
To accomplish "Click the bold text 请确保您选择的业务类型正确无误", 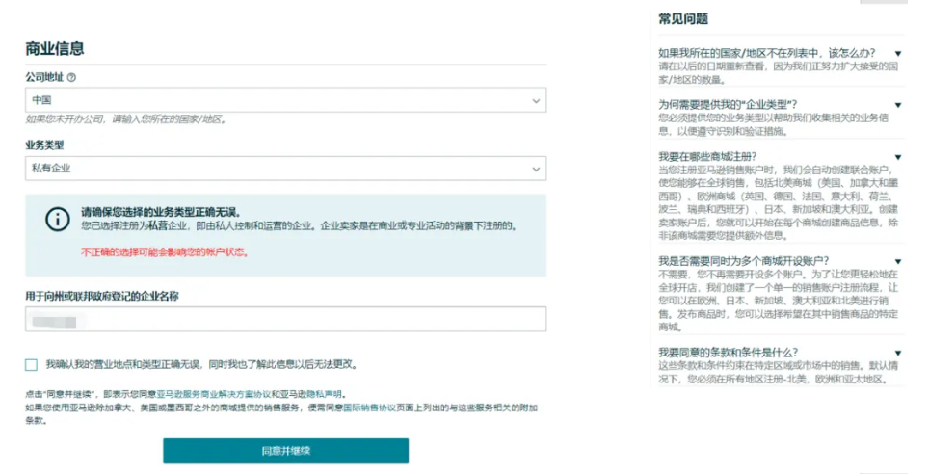I will coord(161,212).
